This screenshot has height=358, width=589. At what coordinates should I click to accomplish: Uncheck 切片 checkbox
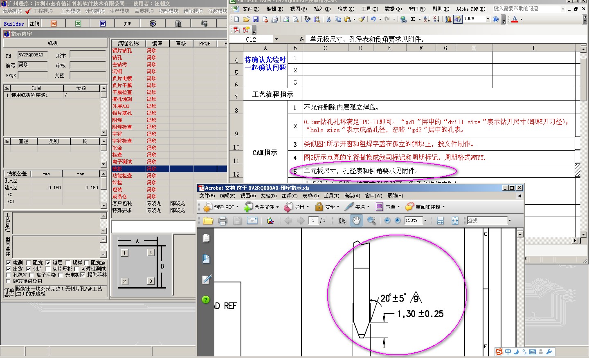pyautogui.click(x=28, y=269)
